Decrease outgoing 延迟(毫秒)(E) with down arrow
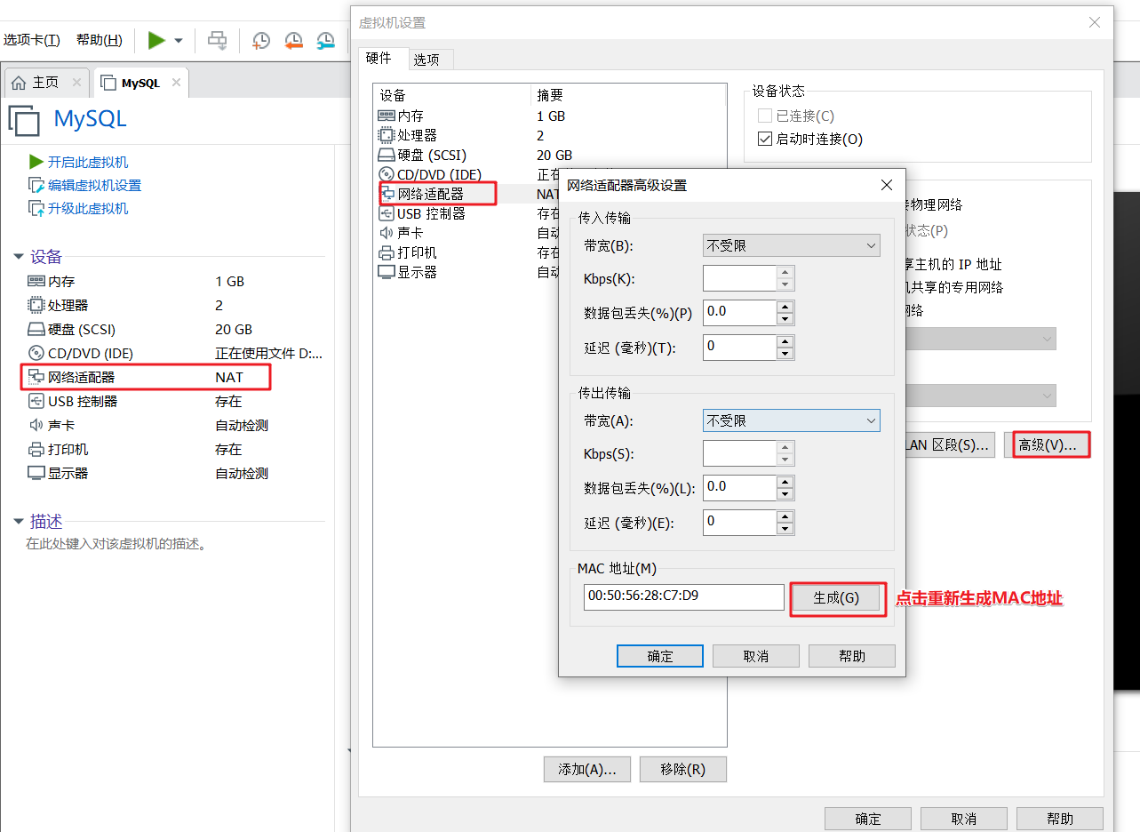This screenshot has width=1140, height=832. 785,529
